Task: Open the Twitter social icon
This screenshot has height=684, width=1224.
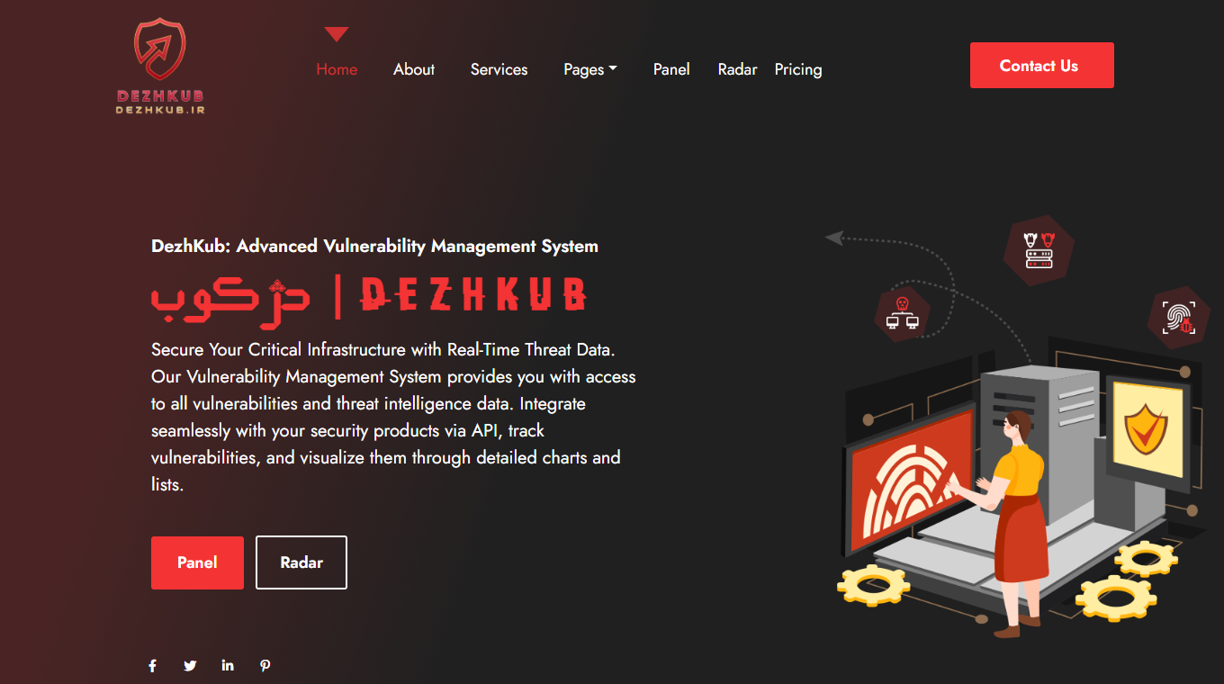Action: pyautogui.click(x=190, y=666)
